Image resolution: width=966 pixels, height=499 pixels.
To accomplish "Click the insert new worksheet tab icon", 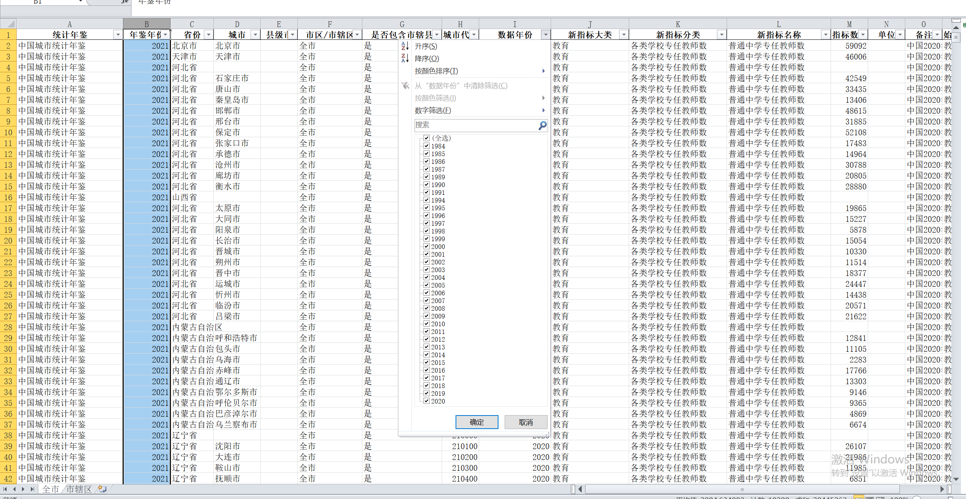I will click(x=102, y=489).
